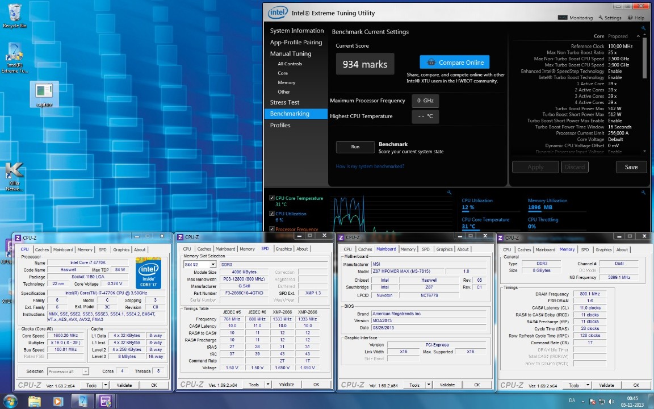Open Tools dropdown arrow in CPU-Z SPD window
This screenshot has width=654, height=409.
point(268,385)
